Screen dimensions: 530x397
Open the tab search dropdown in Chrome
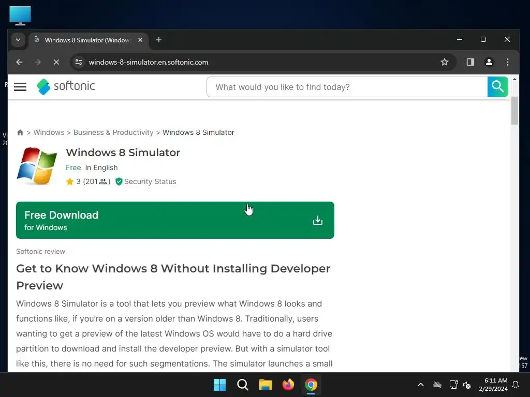click(x=18, y=40)
